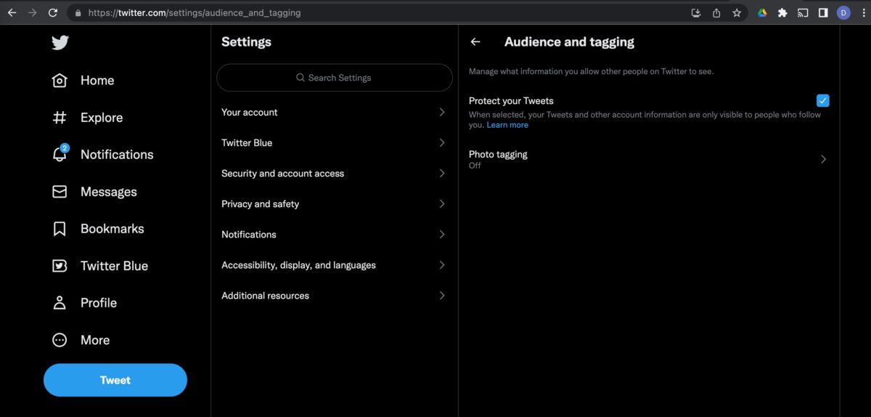Click the Profile person icon
The width and height of the screenshot is (871, 417).
click(x=60, y=303)
